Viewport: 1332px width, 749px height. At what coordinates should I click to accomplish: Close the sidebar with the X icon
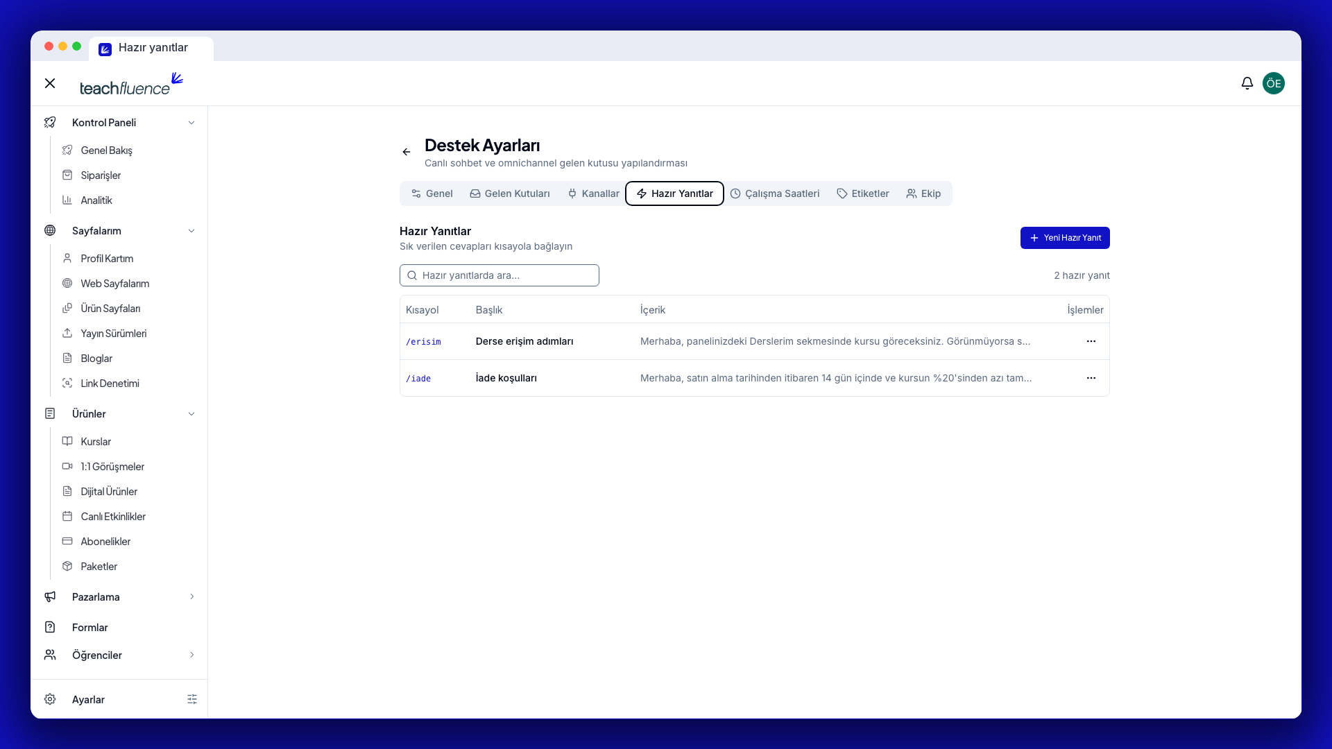[x=50, y=83]
